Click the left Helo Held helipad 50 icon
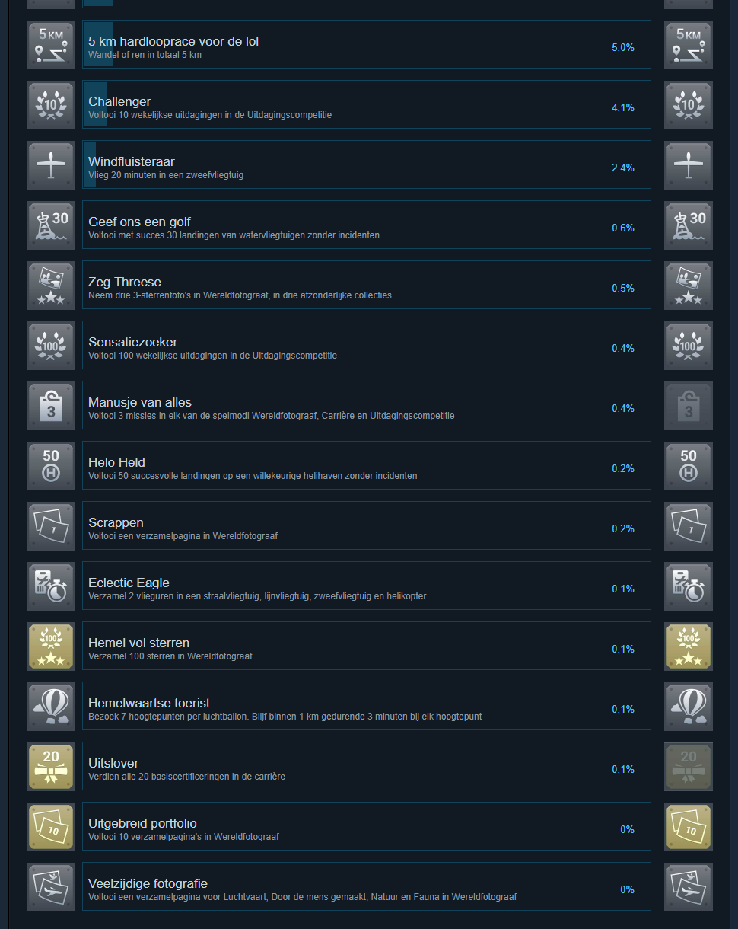The height and width of the screenshot is (929, 738). coord(51,466)
